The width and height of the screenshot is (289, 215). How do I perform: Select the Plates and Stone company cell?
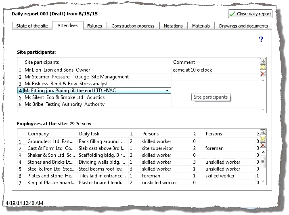(51, 176)
